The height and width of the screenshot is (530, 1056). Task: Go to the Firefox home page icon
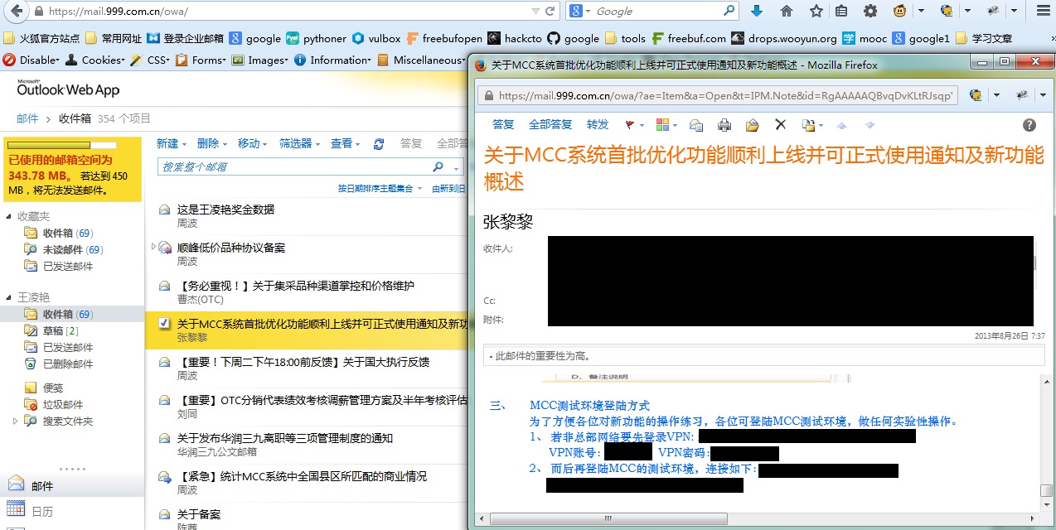pos(787,12)
